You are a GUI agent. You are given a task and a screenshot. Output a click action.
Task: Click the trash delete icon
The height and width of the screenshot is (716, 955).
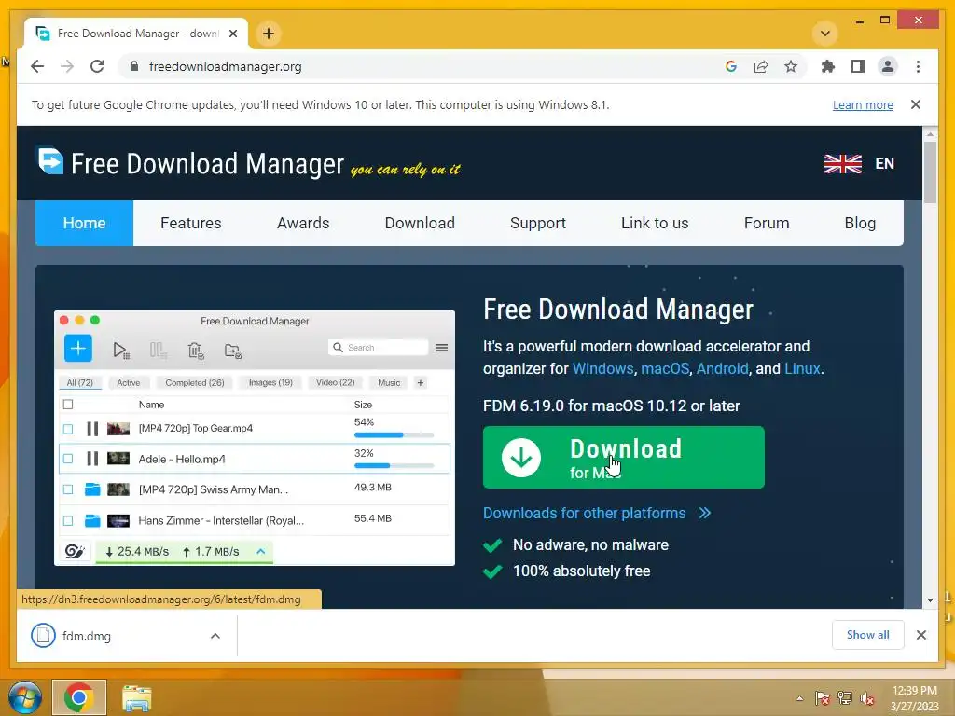tap(196, 351)
